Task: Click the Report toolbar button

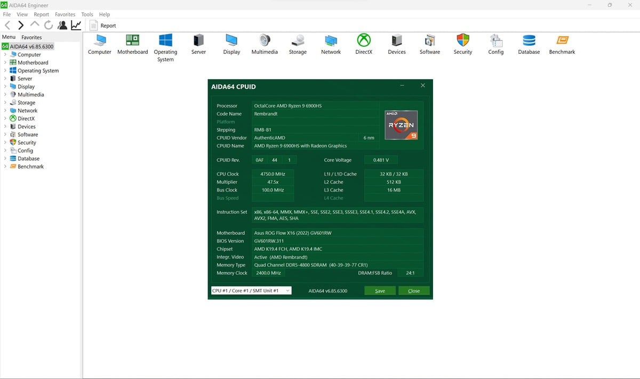Action: [x=103, y=26]
